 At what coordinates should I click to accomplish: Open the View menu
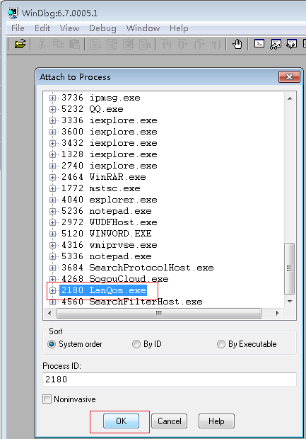pos(69,28)
